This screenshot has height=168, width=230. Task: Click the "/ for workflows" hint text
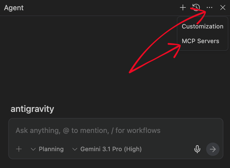[136, 130]
